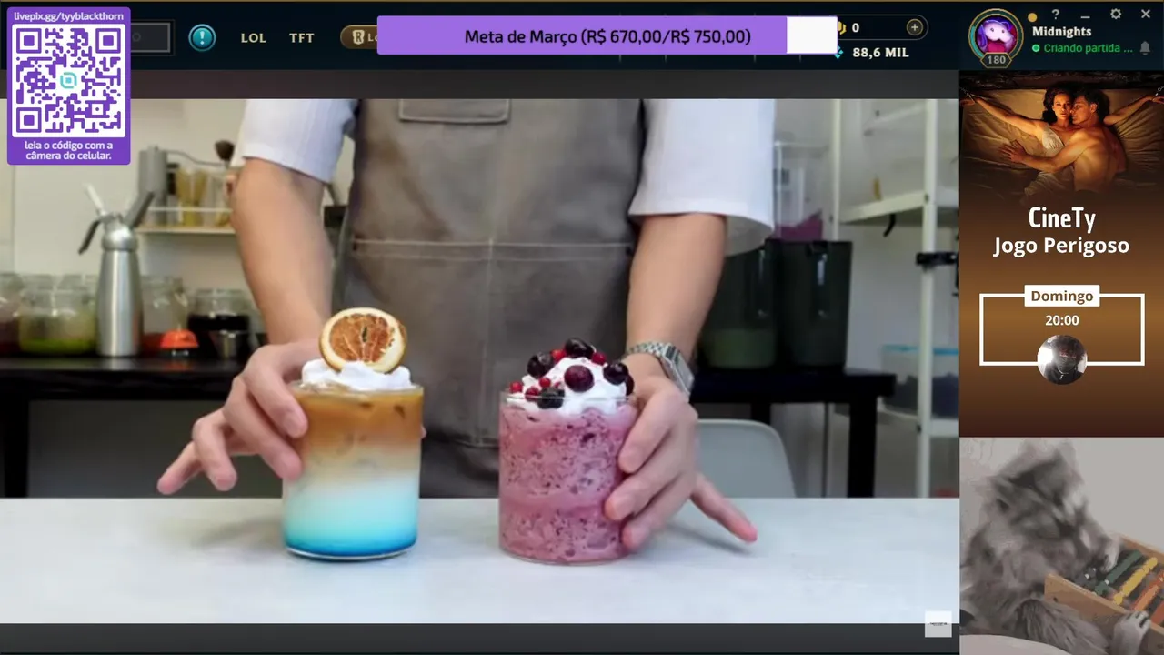Click the blue exclamation alert icon
Viewport: 1164px width, 655px height.
(202, 37)
